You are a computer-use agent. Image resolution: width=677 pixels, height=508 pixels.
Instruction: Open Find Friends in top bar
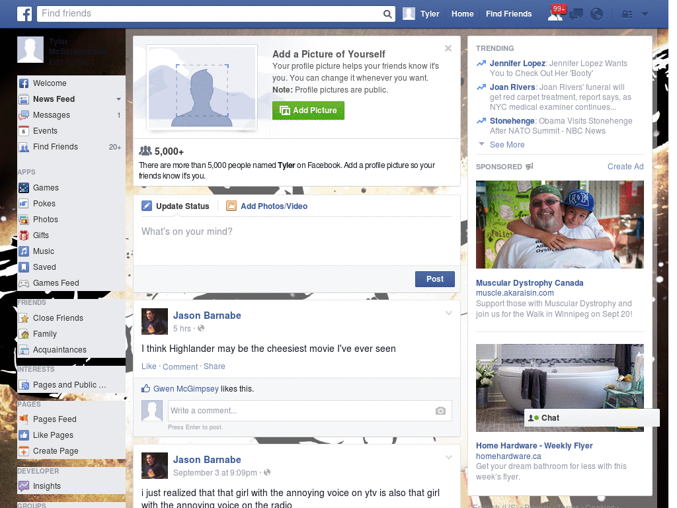point(508,14)
